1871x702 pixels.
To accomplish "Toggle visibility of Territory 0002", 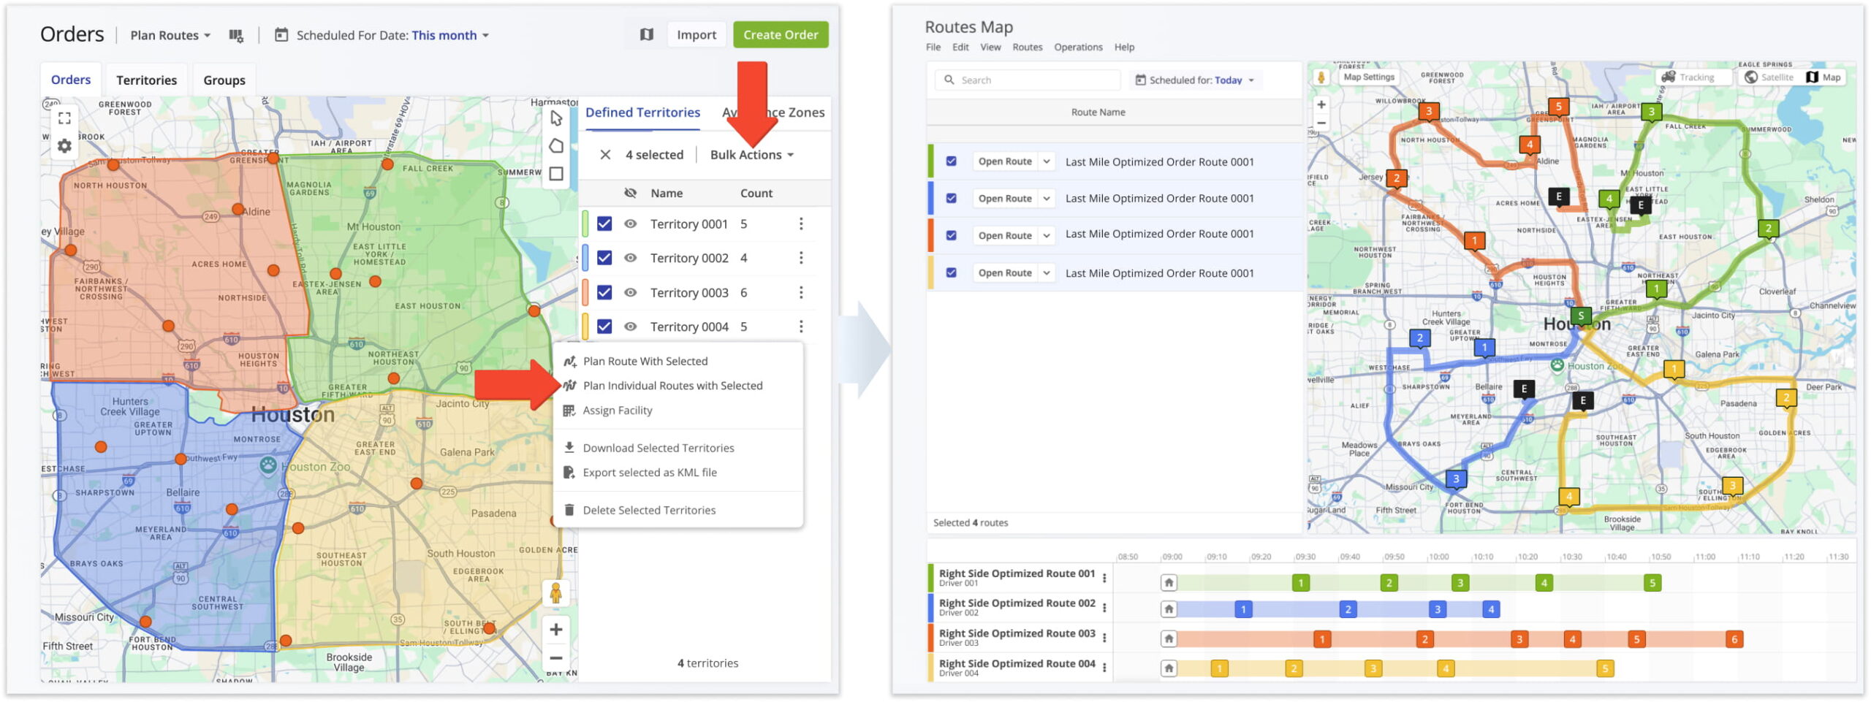I will [630, 258].
